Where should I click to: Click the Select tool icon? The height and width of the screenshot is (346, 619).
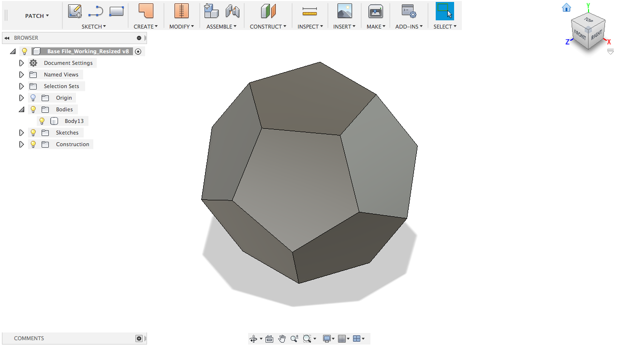445,11
